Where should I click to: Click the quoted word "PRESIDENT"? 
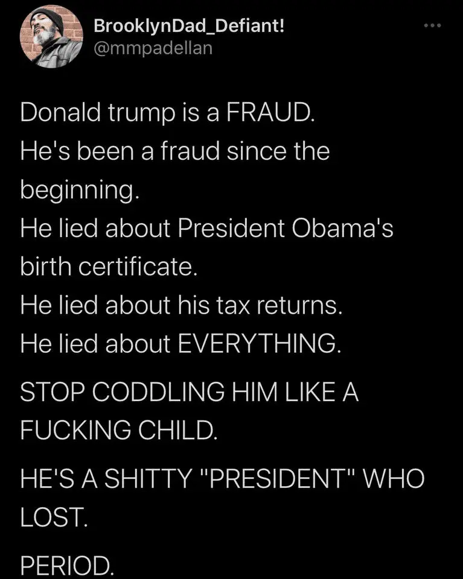[286, 481]
